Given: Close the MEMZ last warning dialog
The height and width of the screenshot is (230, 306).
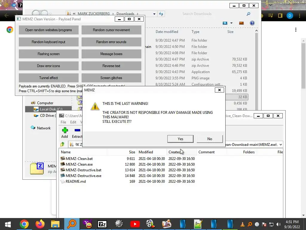Looking at the screenshot, I should [219, 90].
